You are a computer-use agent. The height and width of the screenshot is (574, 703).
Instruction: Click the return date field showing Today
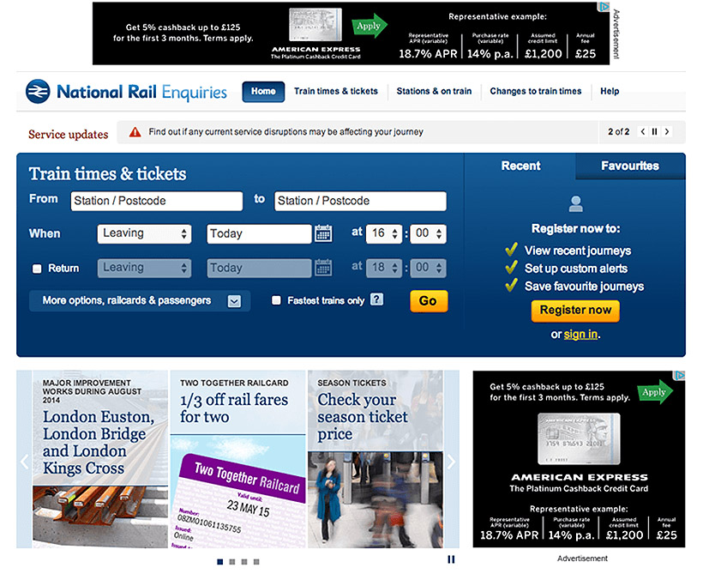[x=259, y=268]
